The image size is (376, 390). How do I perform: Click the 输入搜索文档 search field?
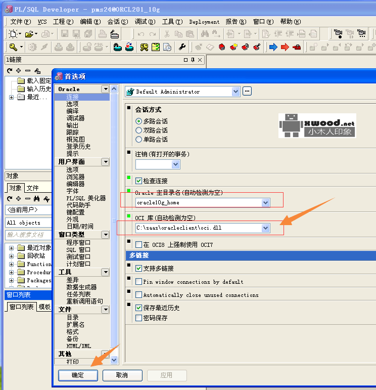28,235
